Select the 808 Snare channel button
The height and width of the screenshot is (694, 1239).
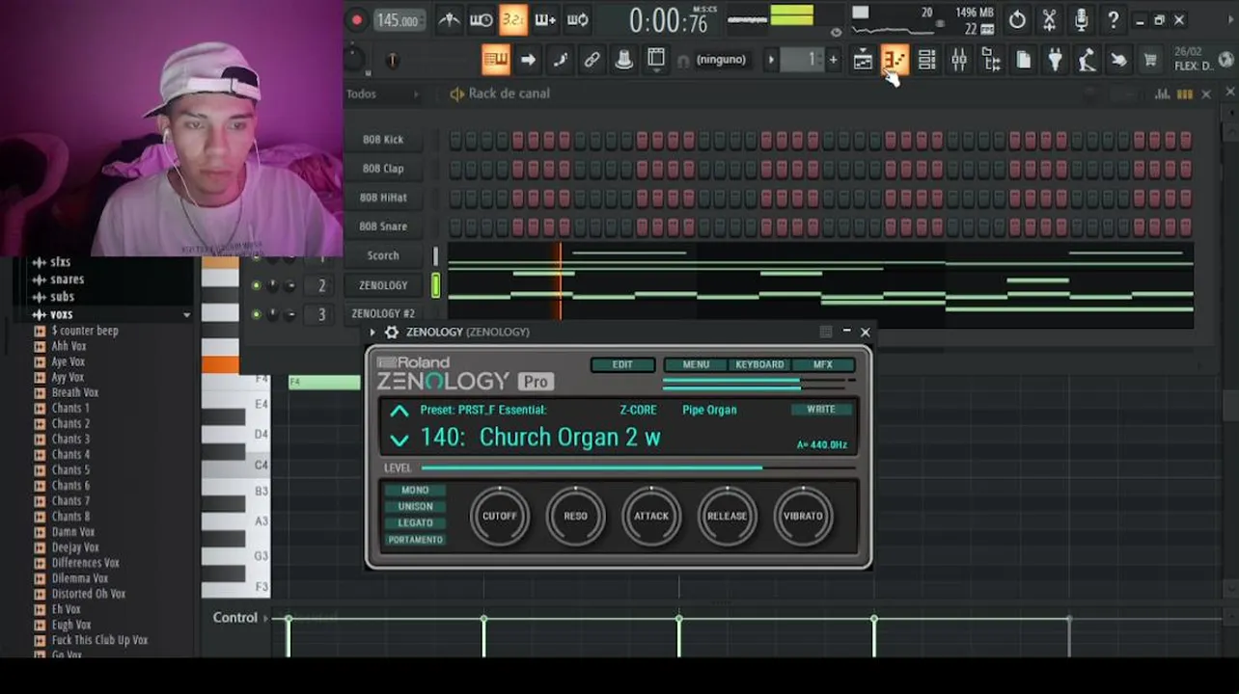(x=383, y=227)
